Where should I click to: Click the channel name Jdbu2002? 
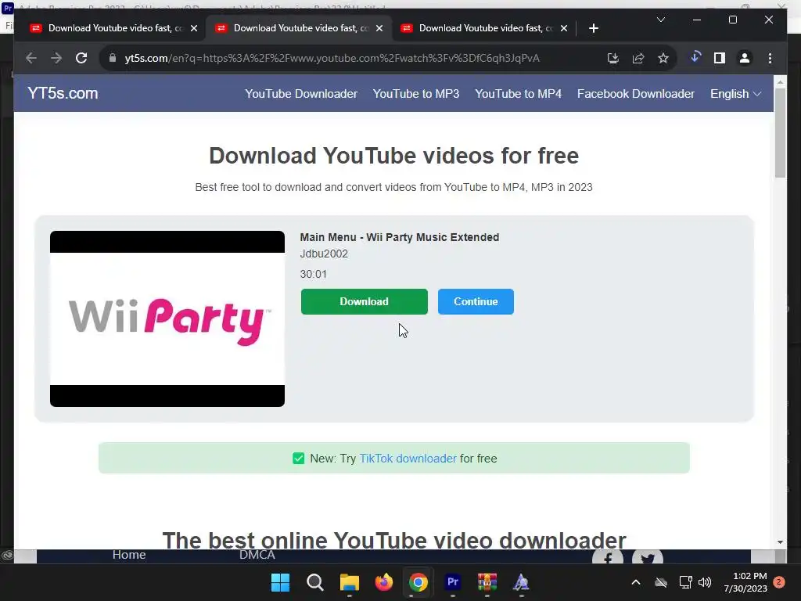[x=324, y=254]
